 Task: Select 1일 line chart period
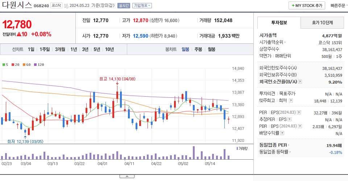31,49
